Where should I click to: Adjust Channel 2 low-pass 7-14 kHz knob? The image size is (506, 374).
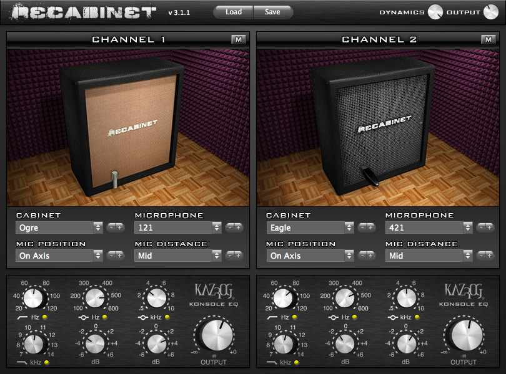[284, 343]
